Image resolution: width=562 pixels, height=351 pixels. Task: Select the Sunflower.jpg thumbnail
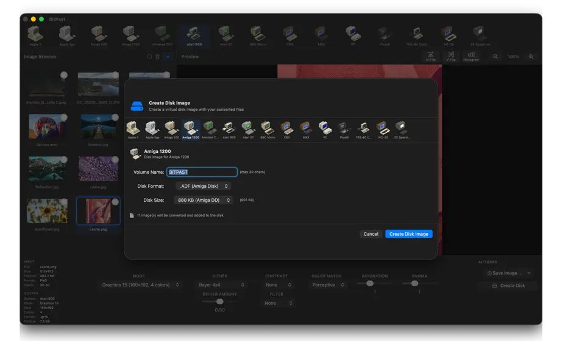47,211
